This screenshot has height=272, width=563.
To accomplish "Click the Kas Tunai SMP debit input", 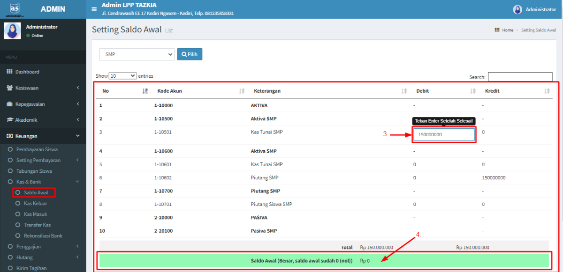I will click(x=444, y=135).
